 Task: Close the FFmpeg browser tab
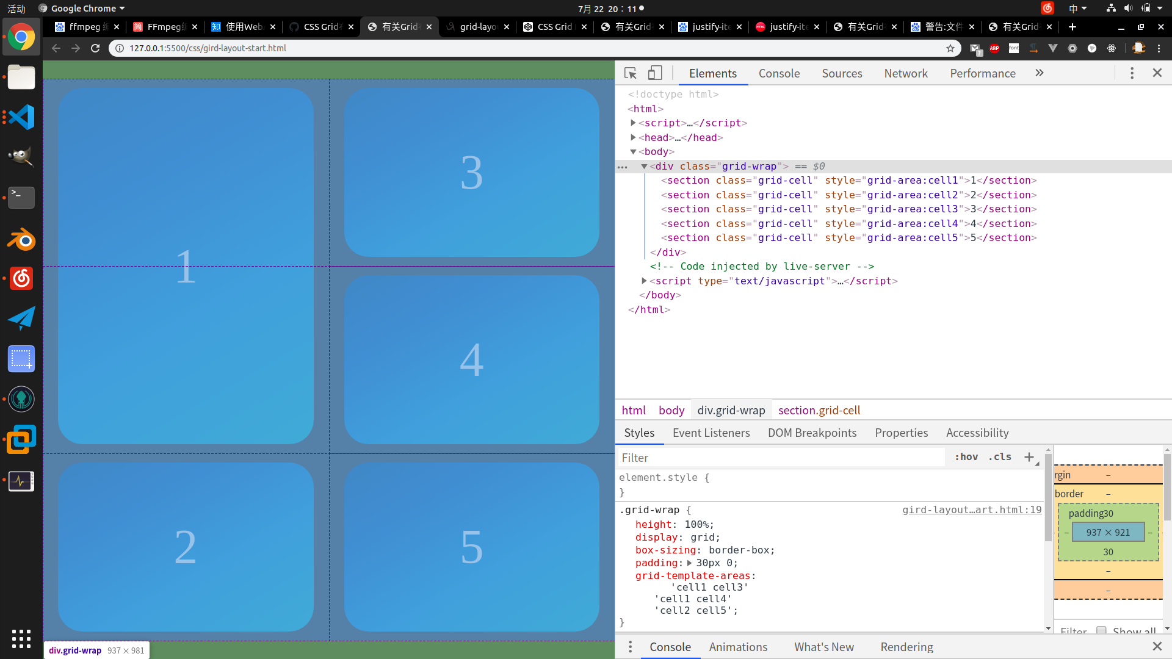click(x=195, y=27)
